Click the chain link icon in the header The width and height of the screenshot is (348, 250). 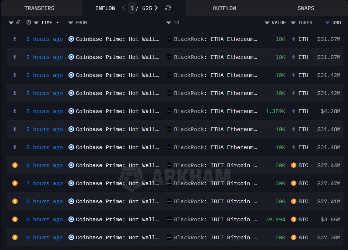coord(18,22)
